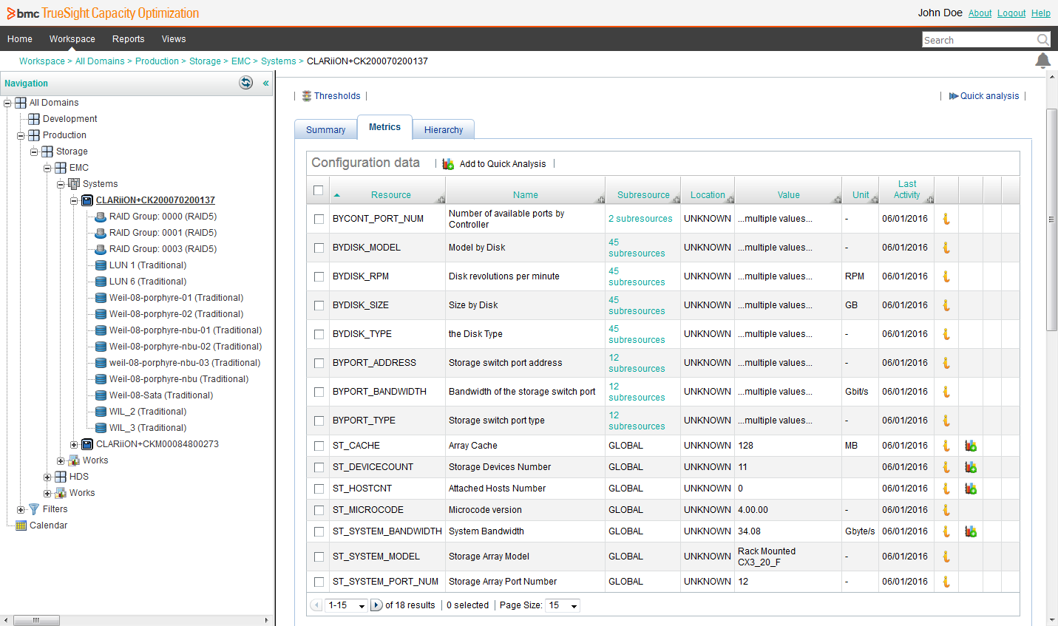The width and height of the screenshot is (1058, 626).
Task: Click quick analysis chart icon for ST_HOSTCNT
Action: (x=971, y=489)
